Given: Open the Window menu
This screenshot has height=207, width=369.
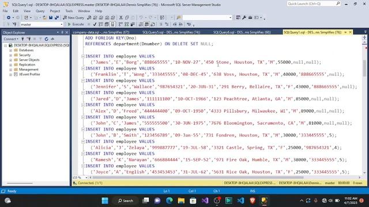Looking at the screenshot, I should click(84, 11).
